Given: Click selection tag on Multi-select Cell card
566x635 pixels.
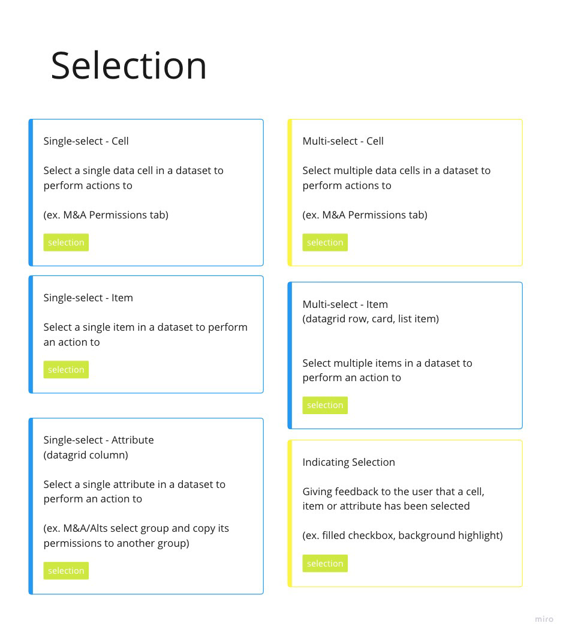Looking at the screenshot, I should pyautogui.click(x=325, y=242).
